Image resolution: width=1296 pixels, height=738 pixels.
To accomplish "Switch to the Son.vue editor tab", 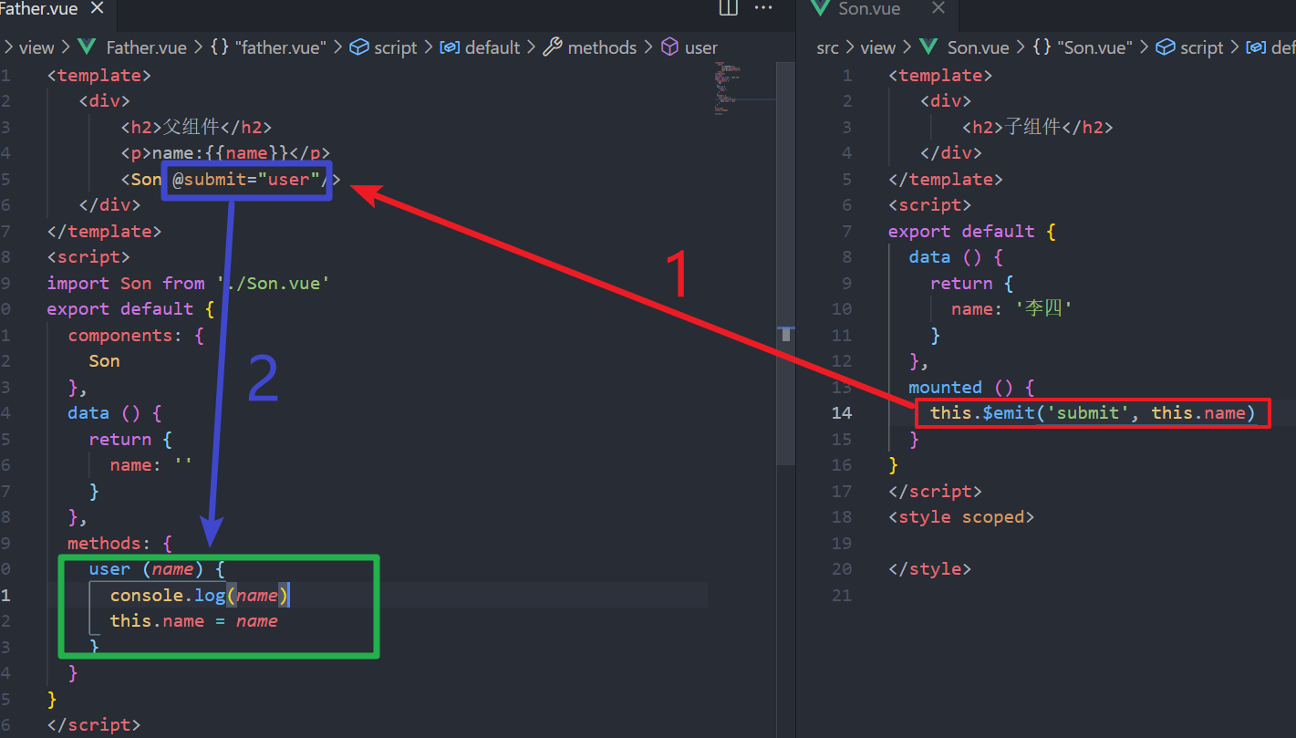I will coord(869,9).
